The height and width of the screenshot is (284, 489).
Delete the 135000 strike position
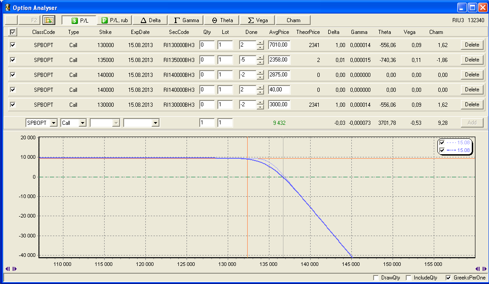click(x=472, y=60)
